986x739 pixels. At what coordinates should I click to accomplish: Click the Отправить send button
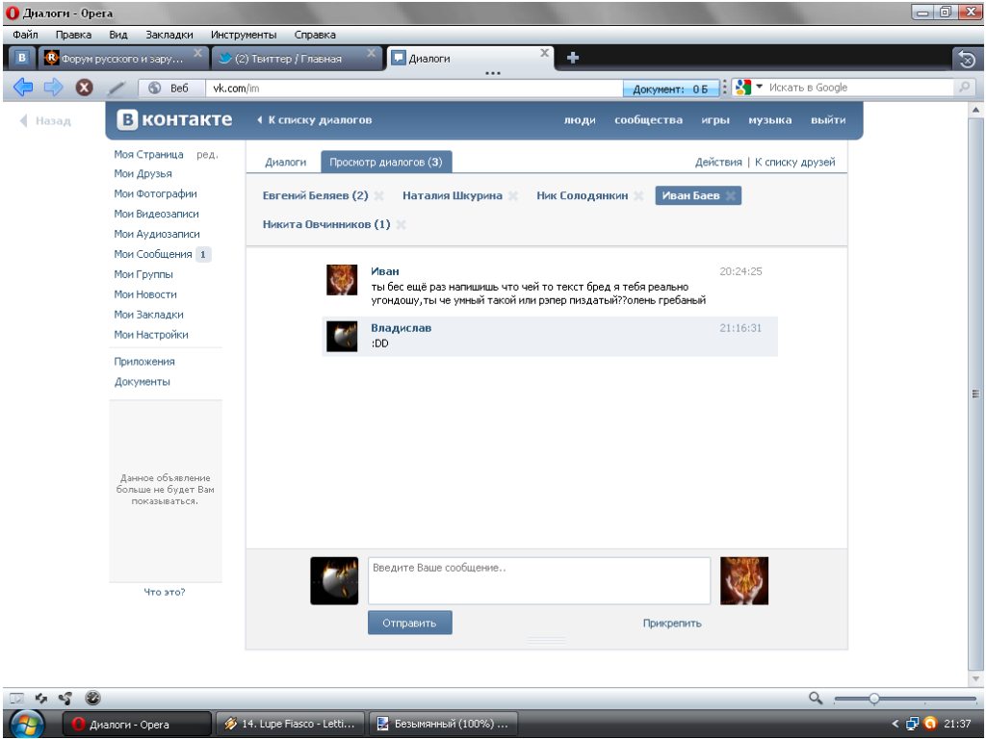(x=410, y=623)
